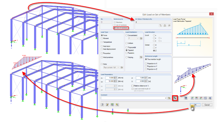Set load direction to Global Y
This screenshot has width=221, height=122.
(154, 48)
